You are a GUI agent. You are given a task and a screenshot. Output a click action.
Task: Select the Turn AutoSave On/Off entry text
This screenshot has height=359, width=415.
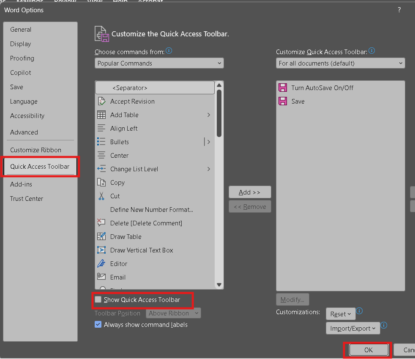click(x=322, y=88)
